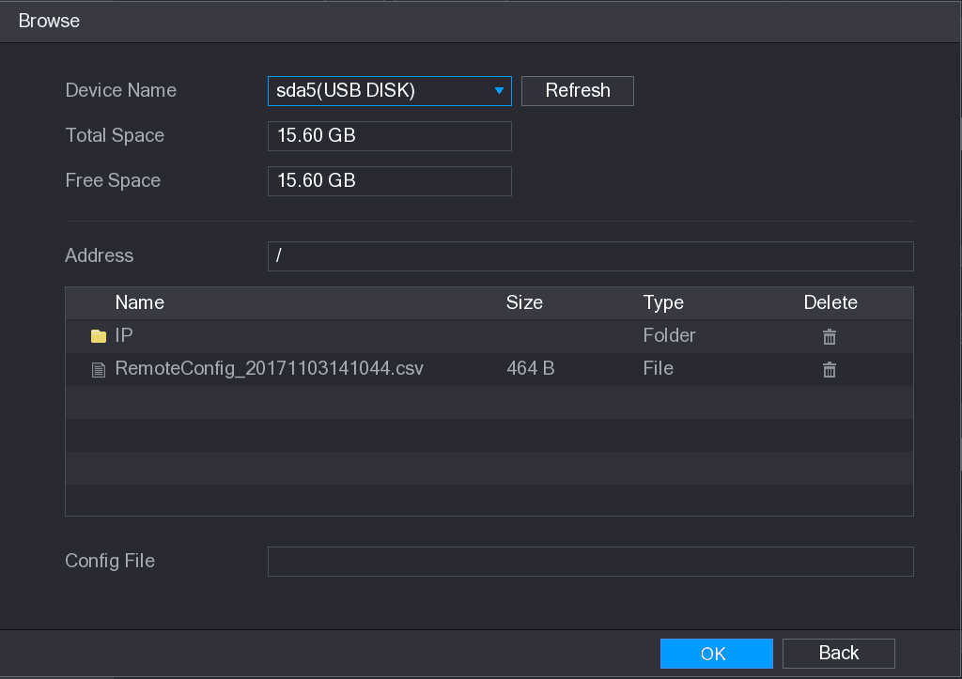Select the IP folder name

(x=124, y=335)
